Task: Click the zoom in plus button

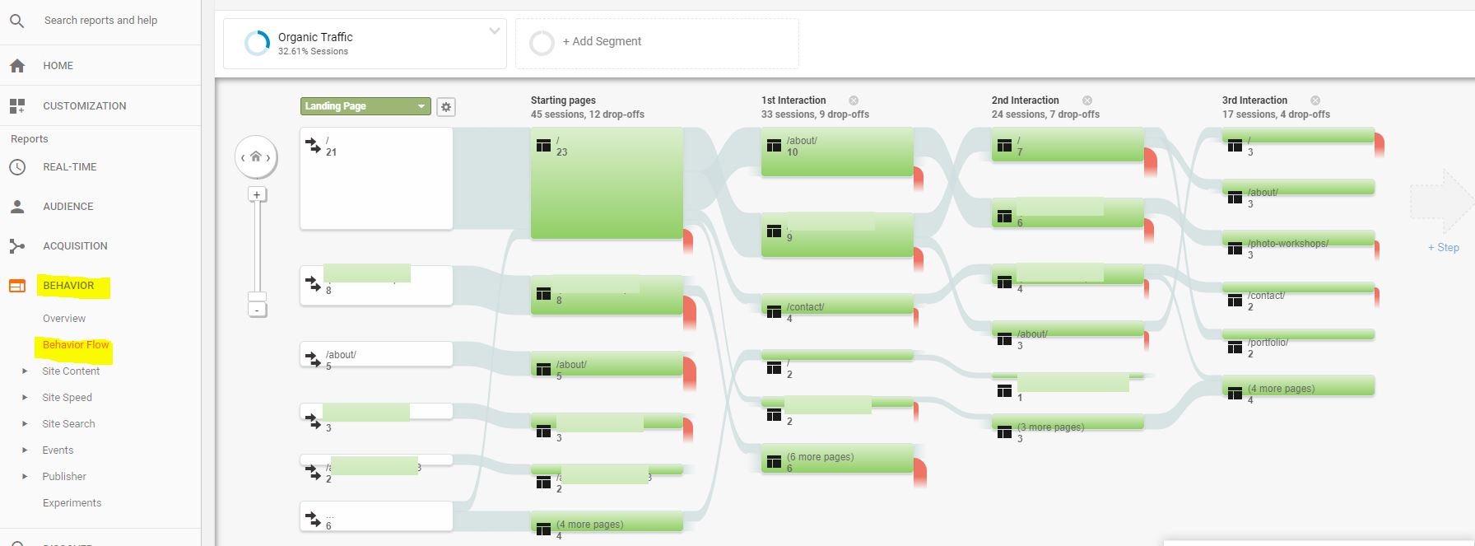Action: [x=257, y=195]
